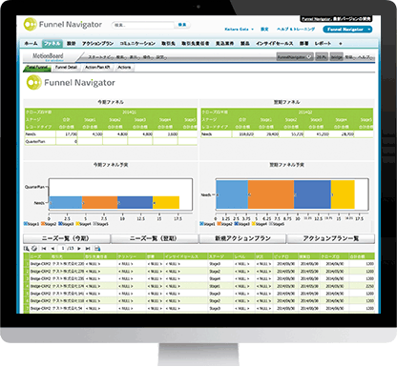
Task: Jump to last page of the list
Action: click(x=88, y=248)
